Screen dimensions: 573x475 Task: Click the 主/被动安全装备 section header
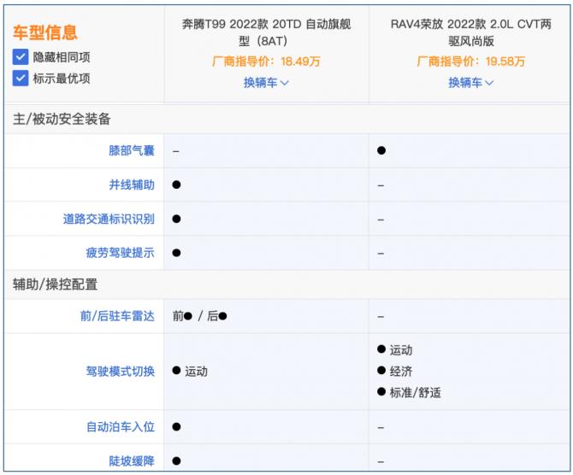pos(62,119)
